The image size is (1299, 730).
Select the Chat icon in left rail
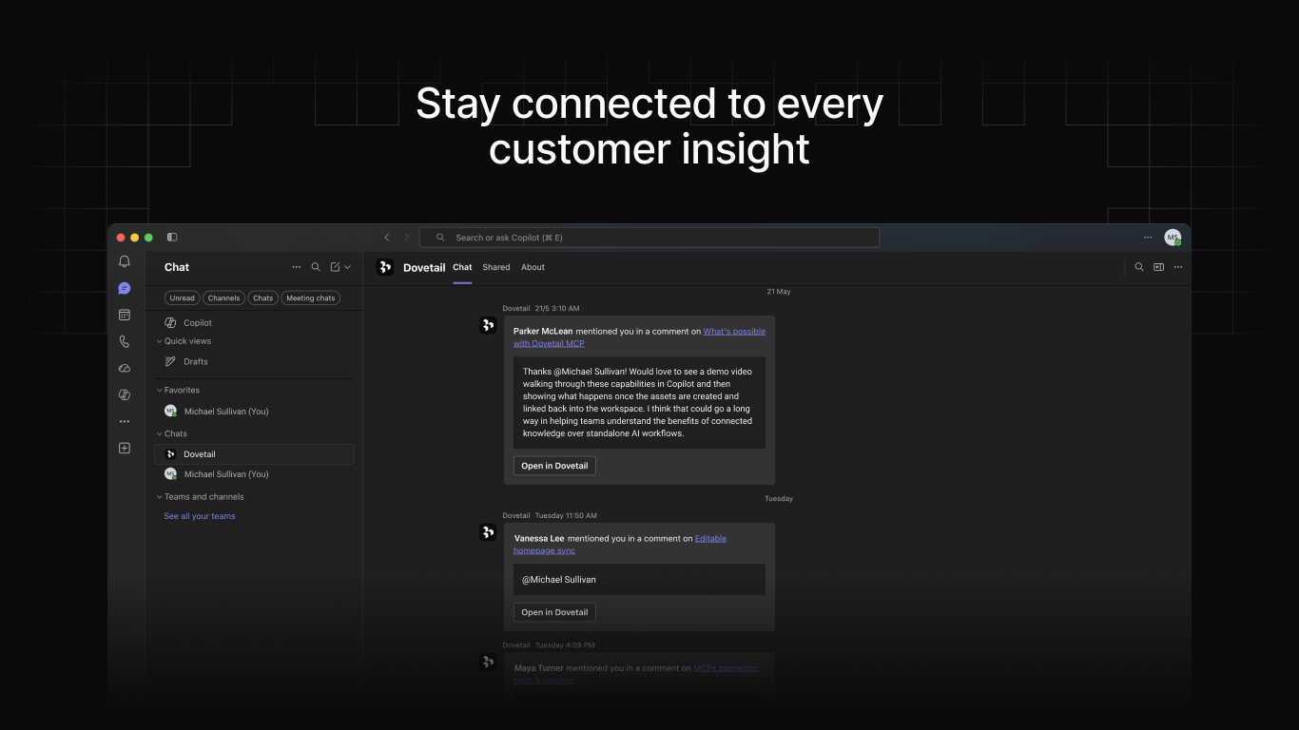point(125,288)
